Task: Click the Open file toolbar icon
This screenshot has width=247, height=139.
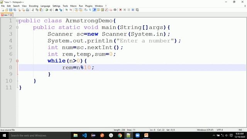Action: click(7, 10)
